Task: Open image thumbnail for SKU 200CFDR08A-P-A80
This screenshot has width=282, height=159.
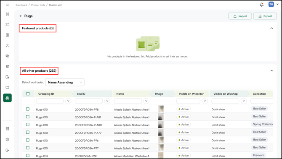Action: [161, 125]
